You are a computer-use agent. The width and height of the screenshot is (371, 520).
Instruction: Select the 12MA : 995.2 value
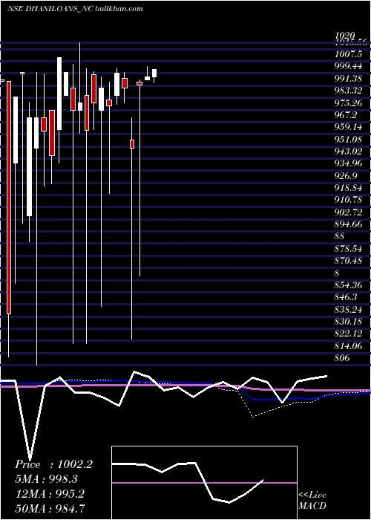click(x=50, y=494)
